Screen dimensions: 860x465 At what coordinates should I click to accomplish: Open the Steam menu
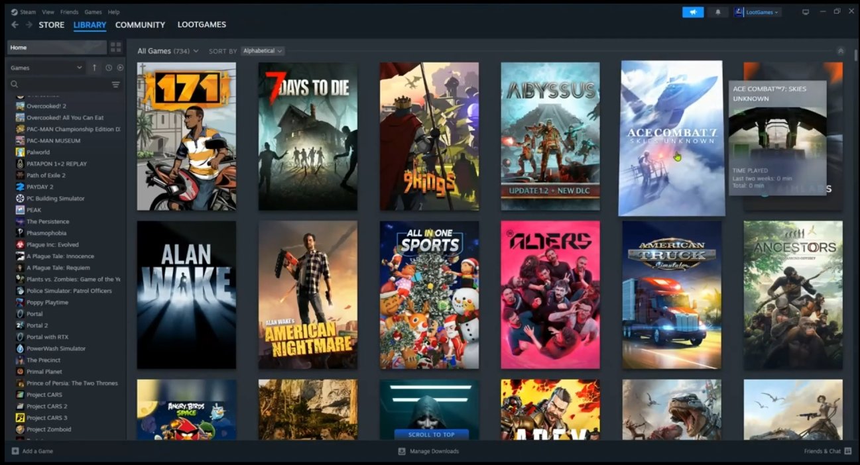[x=28, y=12]
